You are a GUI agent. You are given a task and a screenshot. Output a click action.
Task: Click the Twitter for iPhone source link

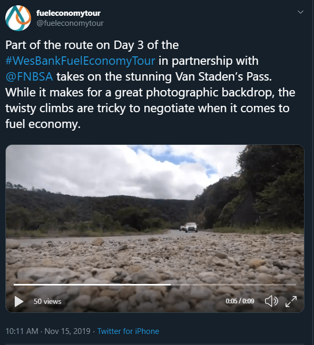click(128, 331)
